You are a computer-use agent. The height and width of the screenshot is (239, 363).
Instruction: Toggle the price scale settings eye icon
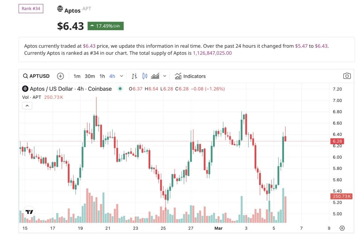pos(342,229)
